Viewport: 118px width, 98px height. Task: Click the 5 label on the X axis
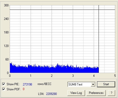click(x=115, y=76)
